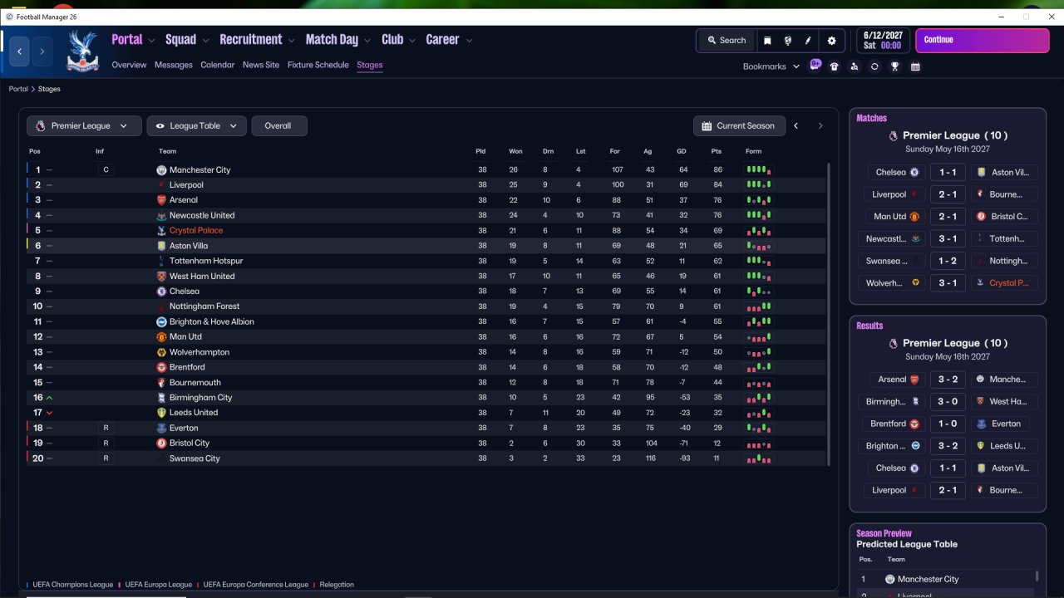
Task: Click the Leeds United team name
Action: point(194,413)
